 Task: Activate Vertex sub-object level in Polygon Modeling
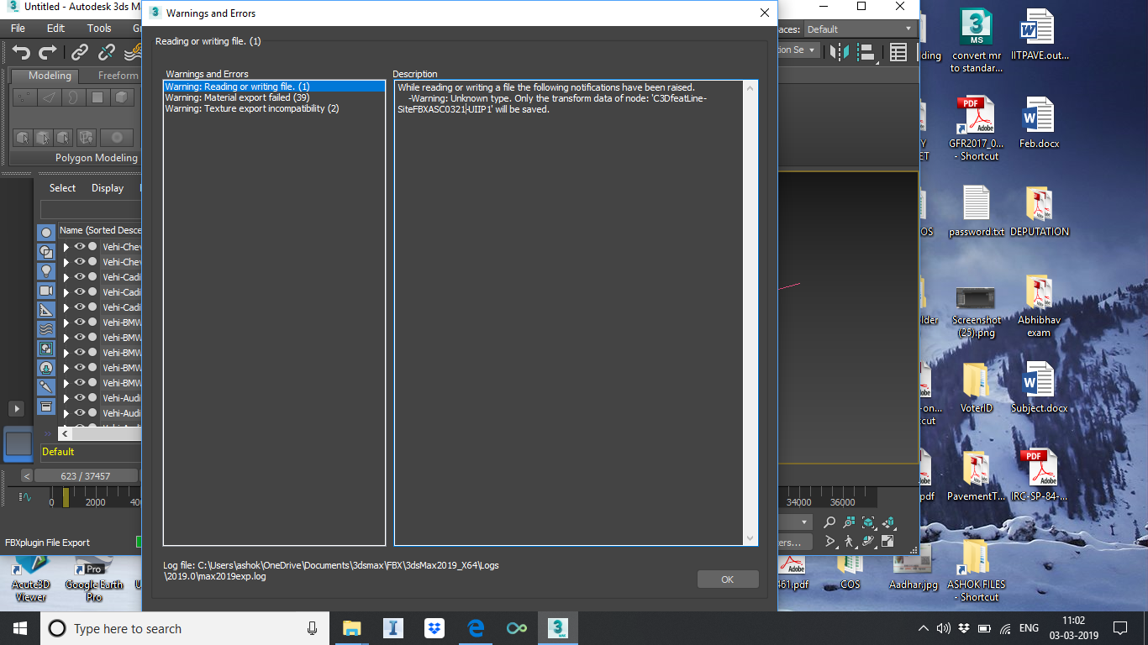[x=24, y=97]
